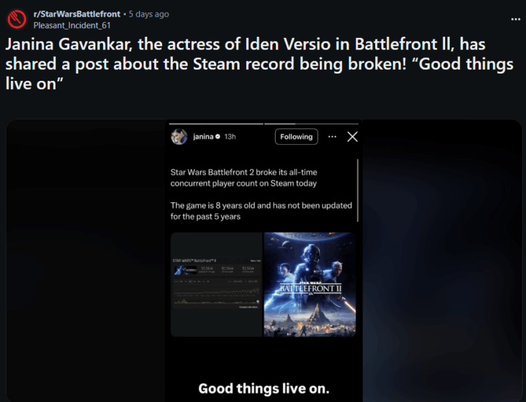Click the vertical scrollbar beside the tweet text
Viewport: 526px width, 402px height.
coord(358,190)
